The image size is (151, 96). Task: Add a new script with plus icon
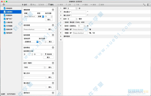(x=4, y=5)
